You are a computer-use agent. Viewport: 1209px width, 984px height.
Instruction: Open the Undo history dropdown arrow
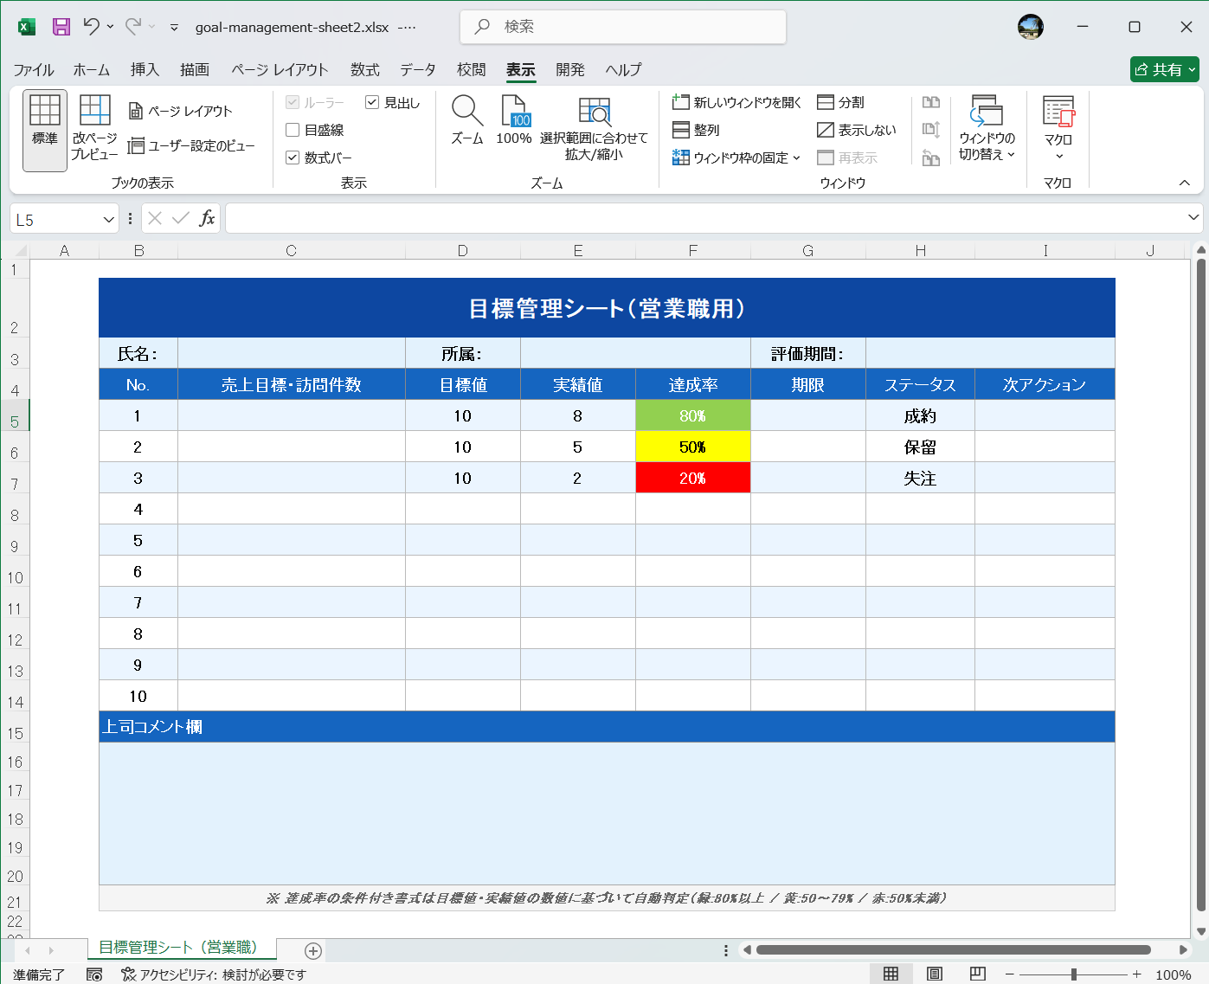tap(110, 27)
